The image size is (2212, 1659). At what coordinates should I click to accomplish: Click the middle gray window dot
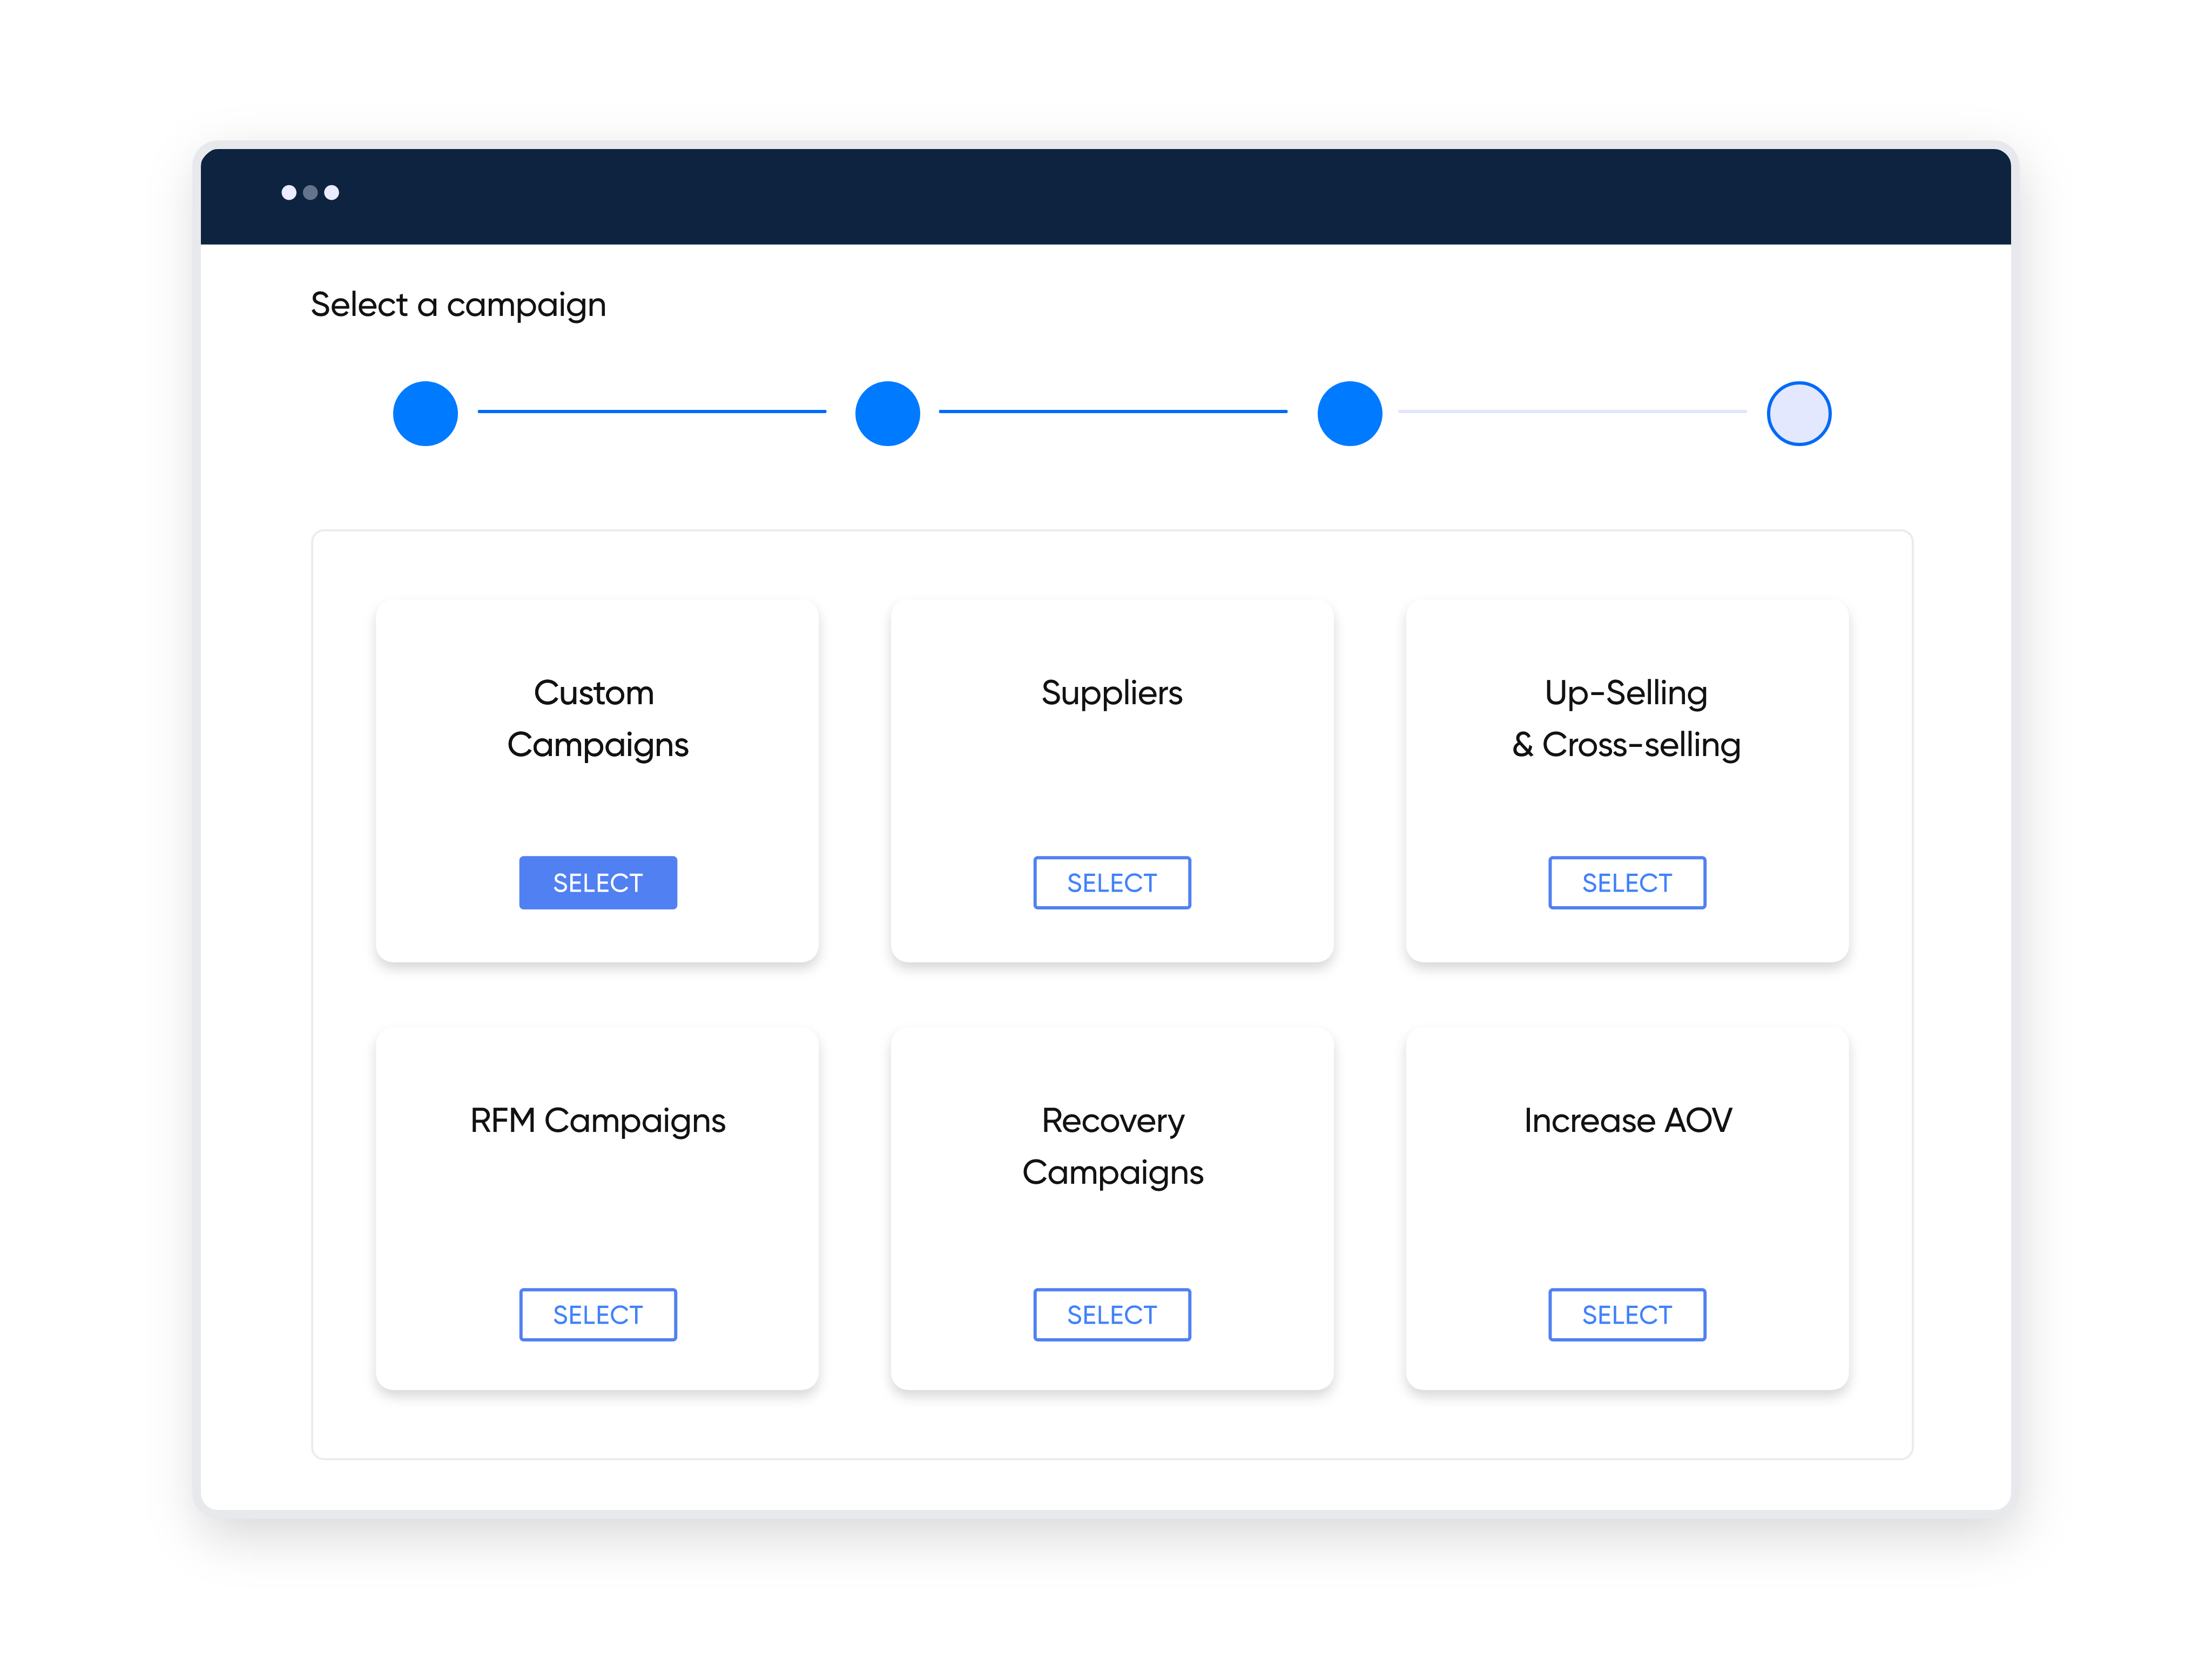click(x=310, y=192)
